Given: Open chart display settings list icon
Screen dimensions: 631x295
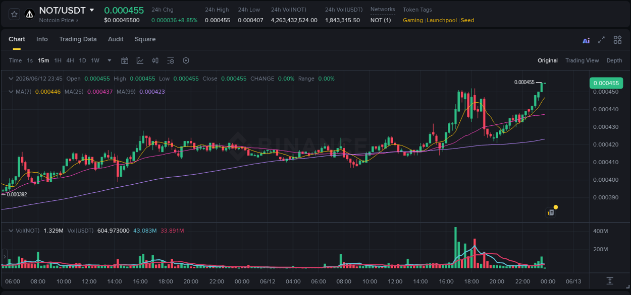Looking at the screenshot, I should point(171,60).
